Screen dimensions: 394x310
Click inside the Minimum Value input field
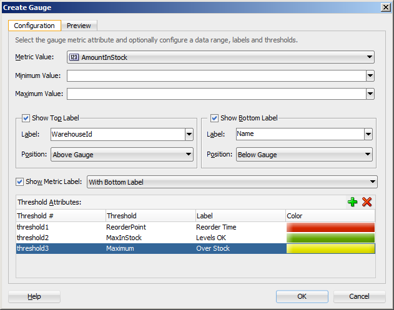click(216, 75)
